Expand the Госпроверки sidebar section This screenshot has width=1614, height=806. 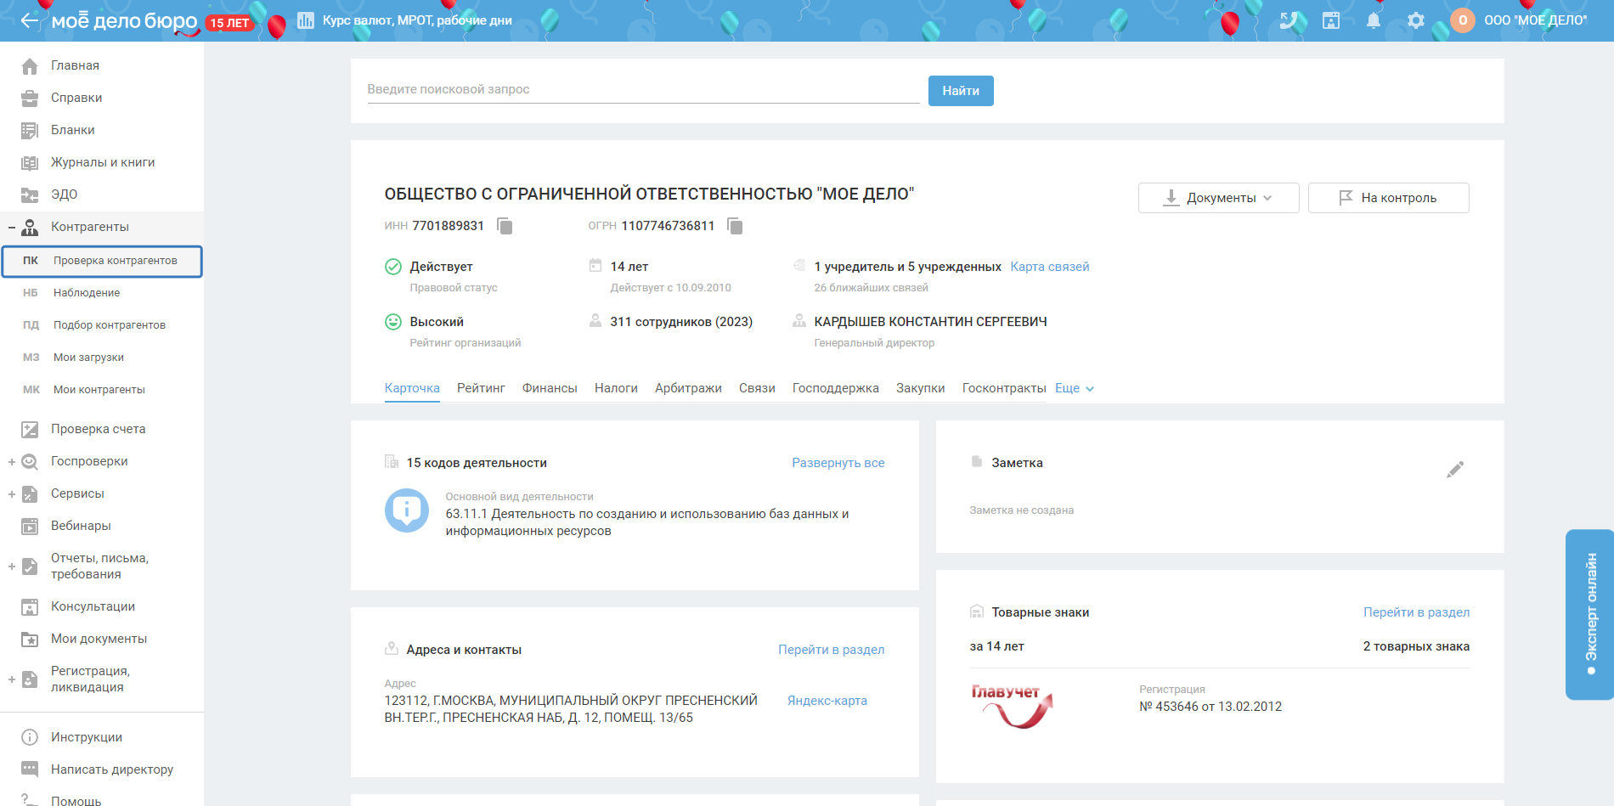(x=12, y=461)
